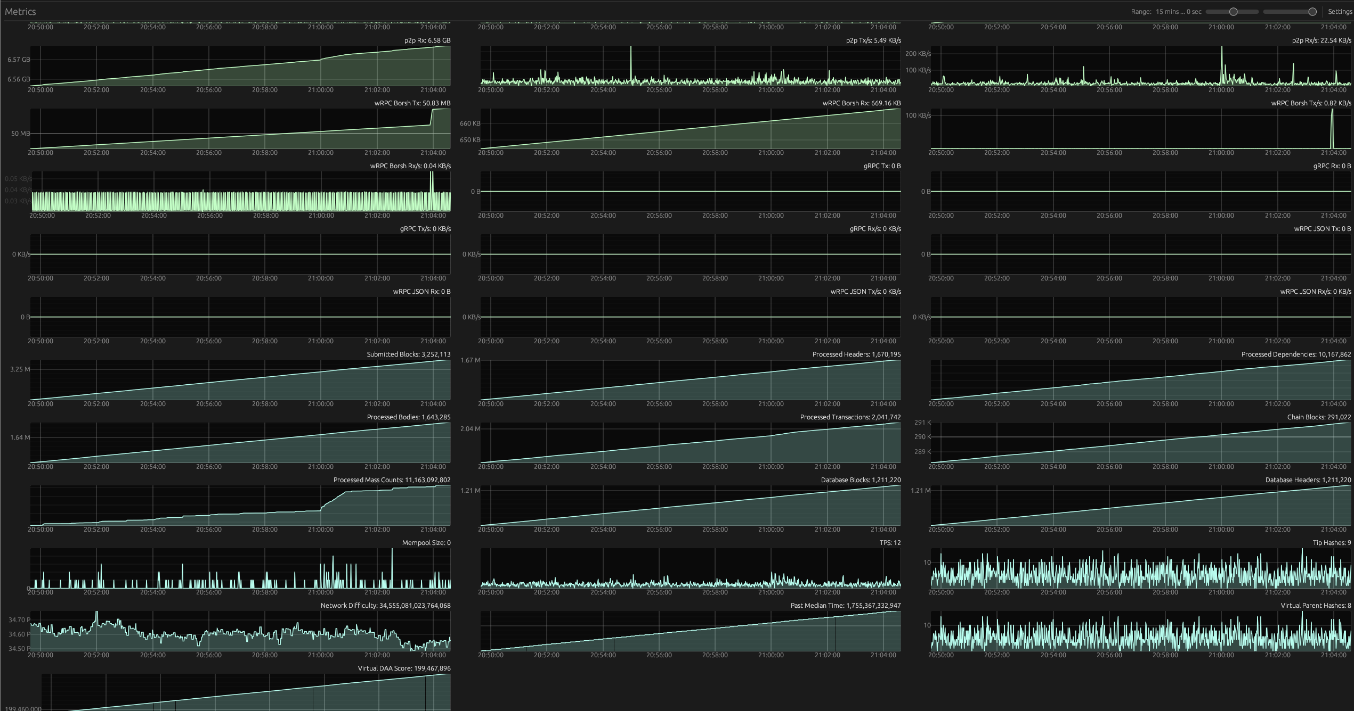Click the Virtual DAA Score chart
The width and height of the screenshot is (1354, 711).
pos(245,692)
